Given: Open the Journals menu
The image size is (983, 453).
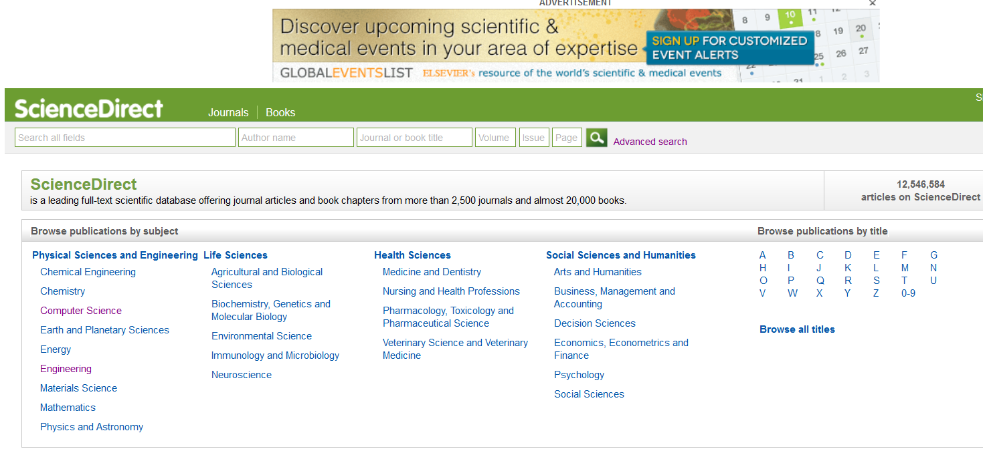Looking at the screenshot, I should (228, 112).
